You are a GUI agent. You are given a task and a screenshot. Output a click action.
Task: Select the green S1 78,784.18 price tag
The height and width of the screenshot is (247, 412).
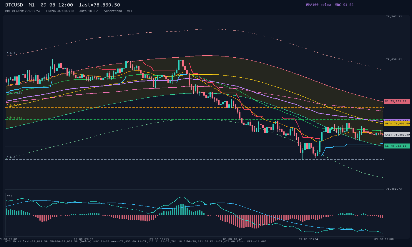click(397, 146)
